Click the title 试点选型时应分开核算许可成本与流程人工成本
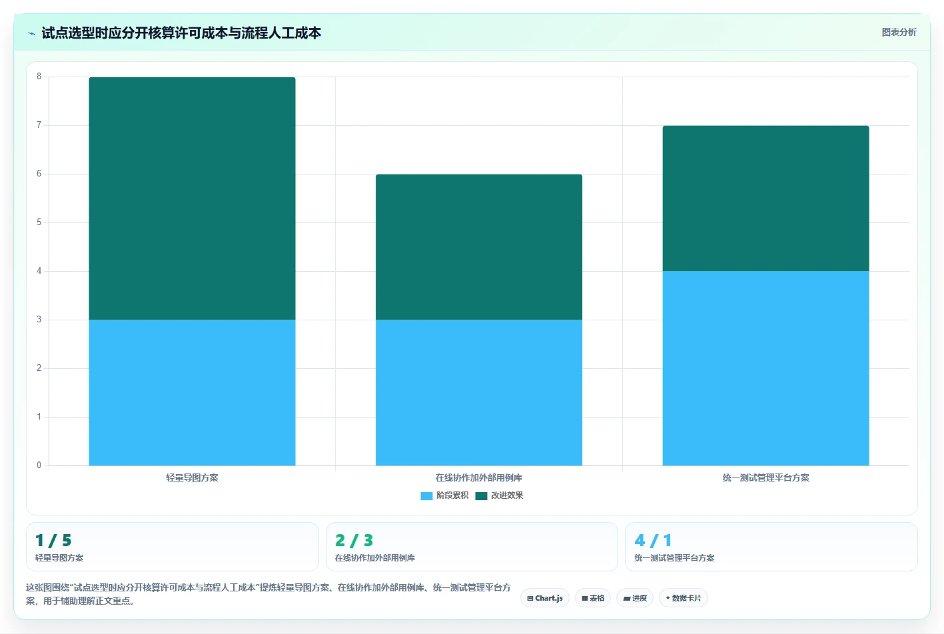 [181, 33]
